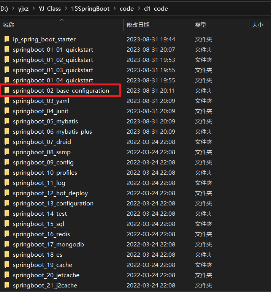This screenshot has width=271, height=292.
Task: Click the springboot_18_es folder icon
Action: 7,254
